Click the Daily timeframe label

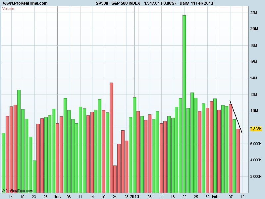pyautogui.click(x=184, y=3)
